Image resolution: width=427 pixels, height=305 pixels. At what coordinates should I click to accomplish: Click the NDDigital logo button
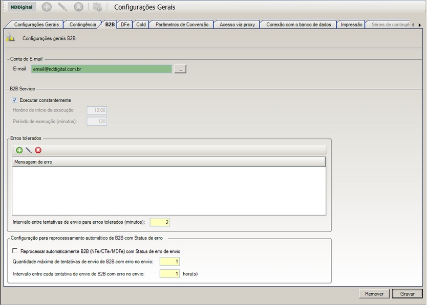[22, 7]
